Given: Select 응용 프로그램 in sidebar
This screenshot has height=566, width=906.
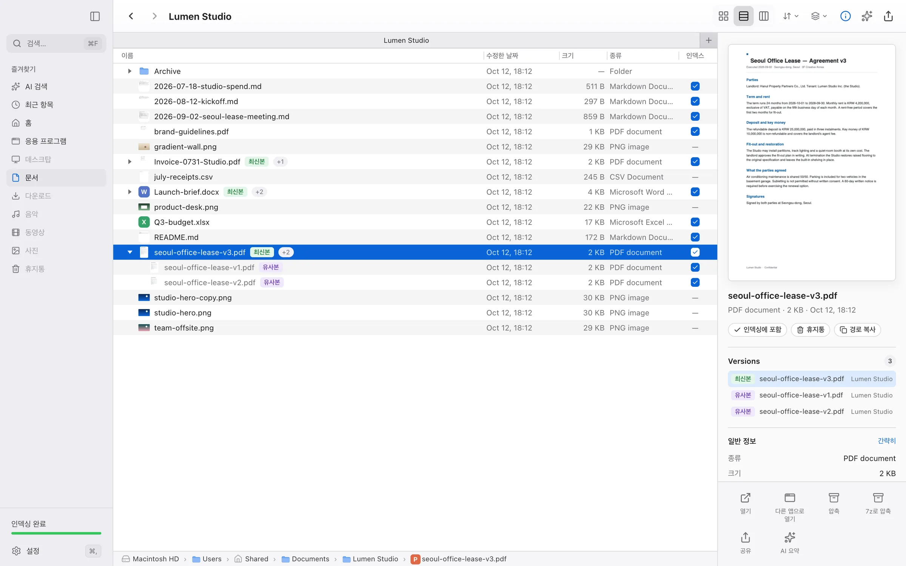Looking at the screenshot, I should pyautogui.click(x=56, y=141).
